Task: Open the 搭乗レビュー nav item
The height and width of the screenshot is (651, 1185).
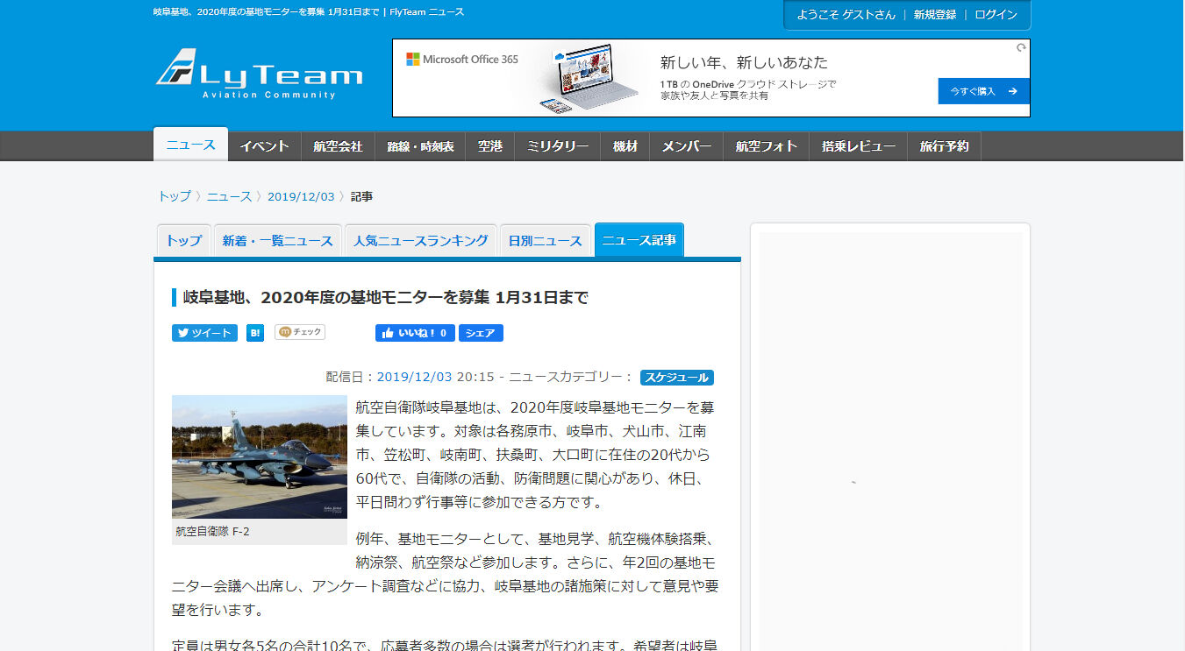Action: [859, 146]
